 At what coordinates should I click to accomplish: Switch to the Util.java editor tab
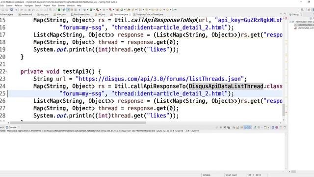point(100,14)
